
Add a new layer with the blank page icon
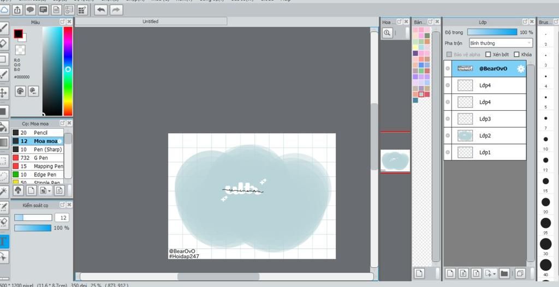(450, 273)
